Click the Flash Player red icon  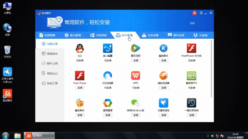pos(80,76)
